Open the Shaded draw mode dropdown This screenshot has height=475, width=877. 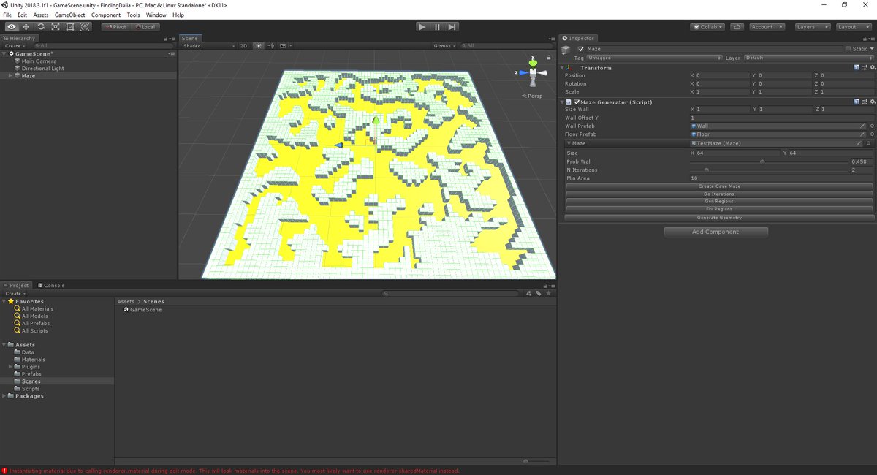[x=208, y=45]
